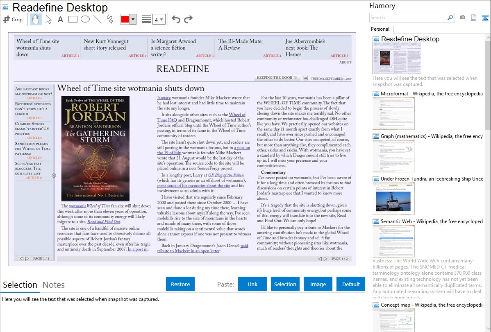Open the Microformat Wikipedia snapshot thumbnail
The height and width of the screenshot is (332, 491).
[x=393, y=113]
